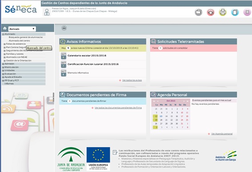Click the OCT date icon beside Certificación función tutorial
This screenshot has height=172, width=252.
coord(64,64)
